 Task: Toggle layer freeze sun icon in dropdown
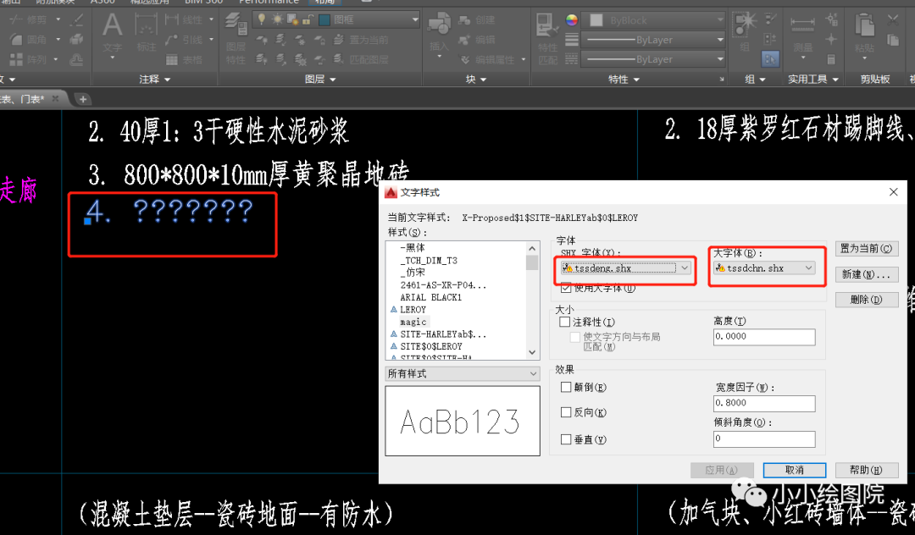coord(276,19)
